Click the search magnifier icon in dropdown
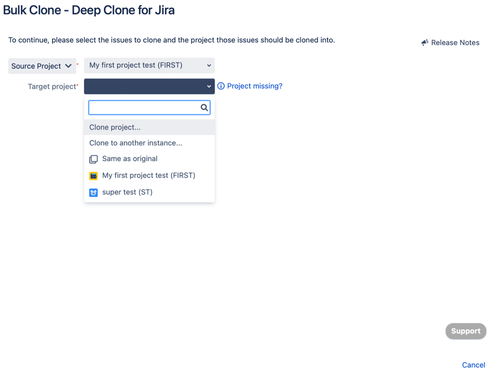Viewport: 501px width, 376px height. coord(204,108)
